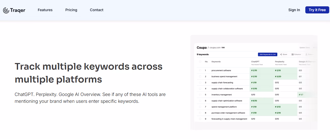The width and height of the screenshot is (330, 139).
Task: Click the dashboard screenshot thumbnail background panel
Action: click(x=254, y=83)
